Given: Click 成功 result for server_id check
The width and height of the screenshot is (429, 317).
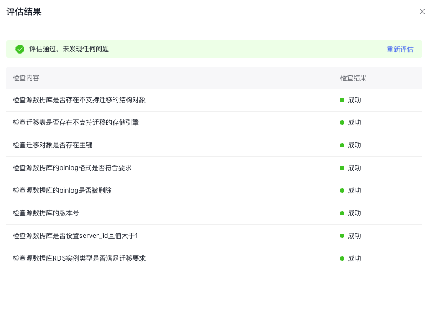Looking at the screenshot, I should click(x=354, y=236).
